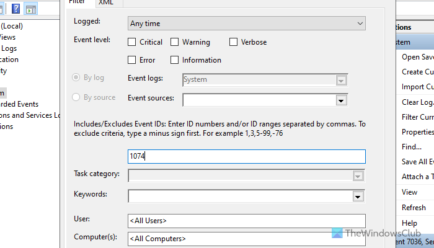Click the blue question-mark Help toolbar icon

tap(15, 9)
